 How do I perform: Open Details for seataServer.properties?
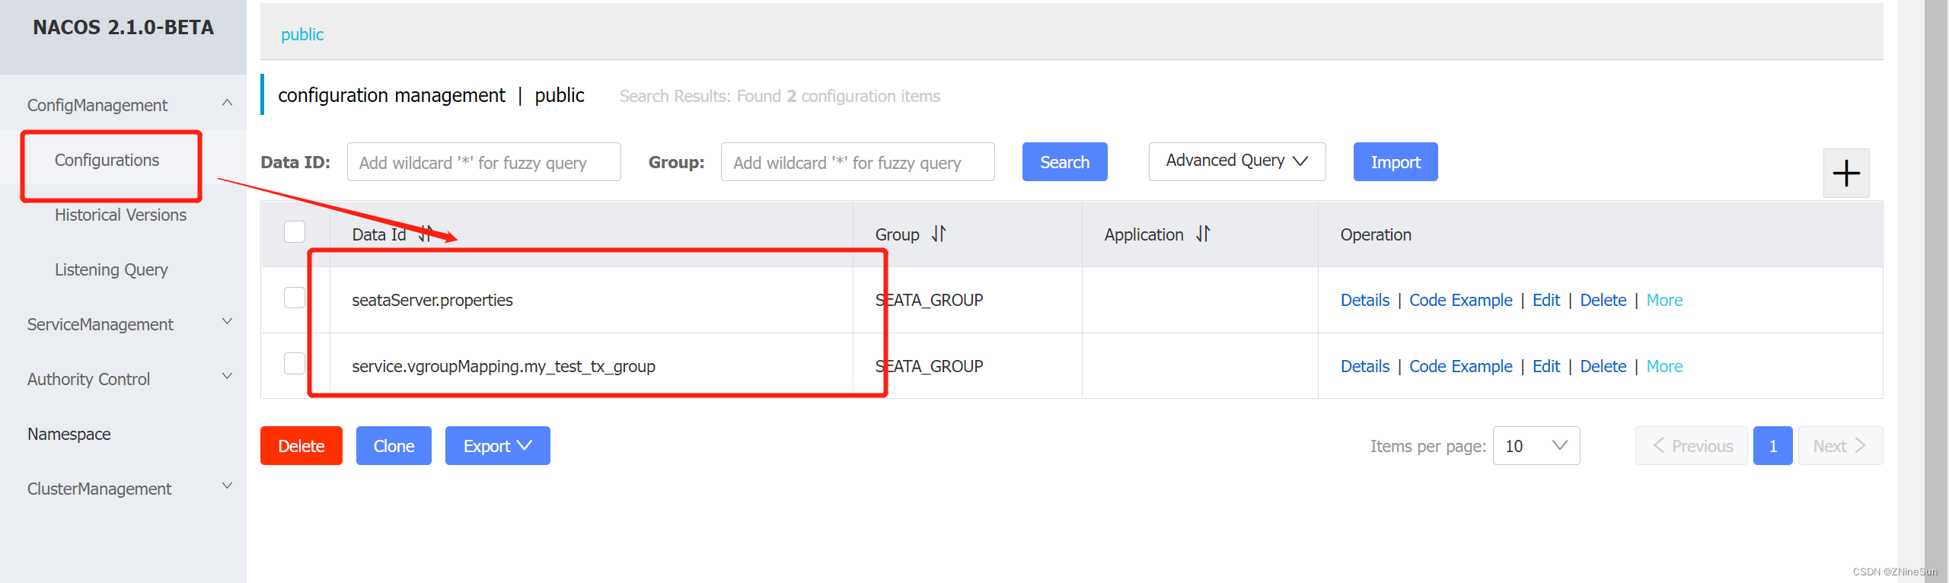point(1365,301)
